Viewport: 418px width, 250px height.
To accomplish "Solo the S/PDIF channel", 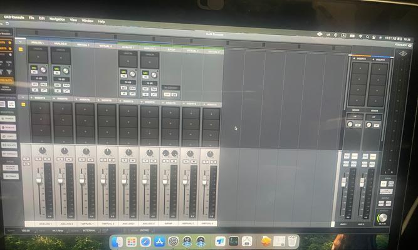I will click(166, 161).
